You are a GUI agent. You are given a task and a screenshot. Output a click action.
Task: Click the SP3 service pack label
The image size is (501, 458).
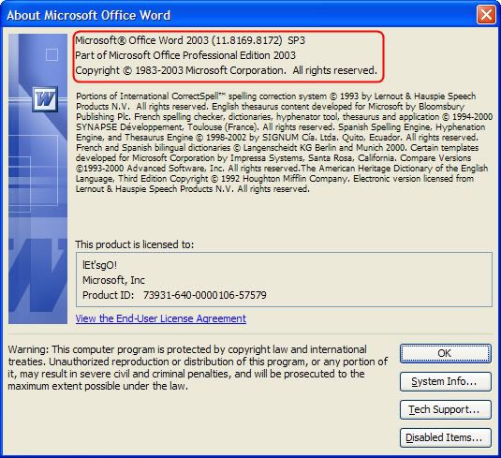297,40
